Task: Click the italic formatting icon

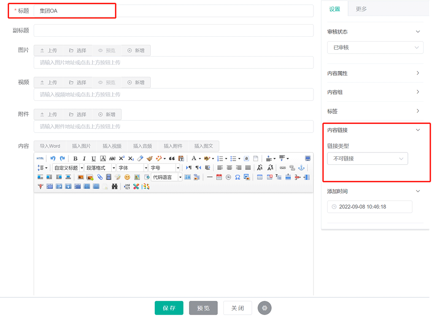Action: pyautogui.click(x=84, y=158)
